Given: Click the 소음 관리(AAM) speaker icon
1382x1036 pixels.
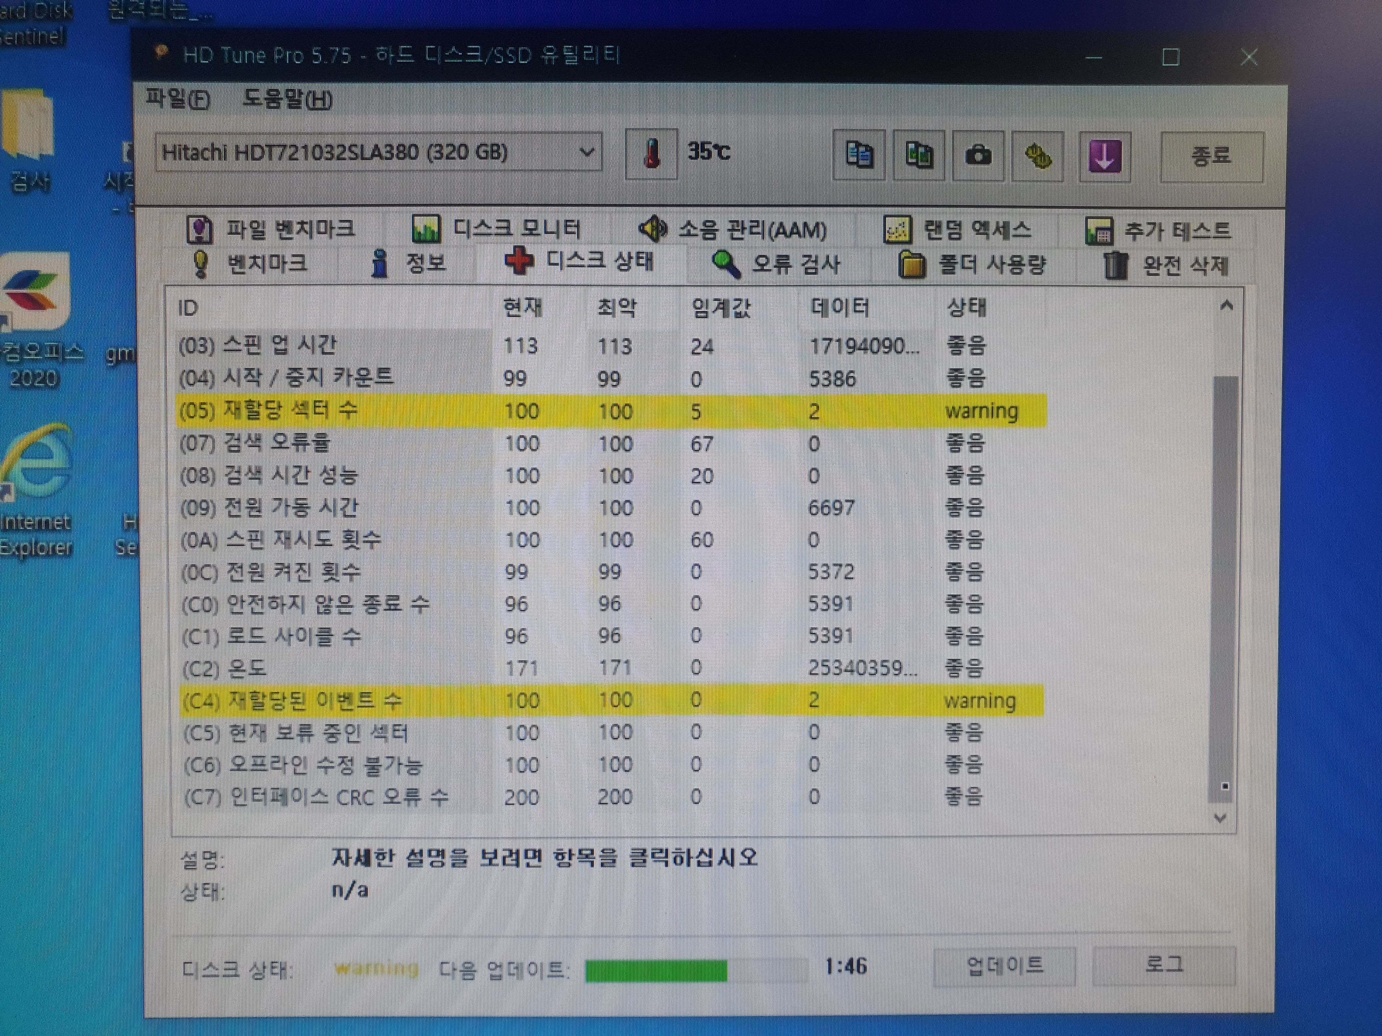Looking at the screenshot, I should click(653, 229).
